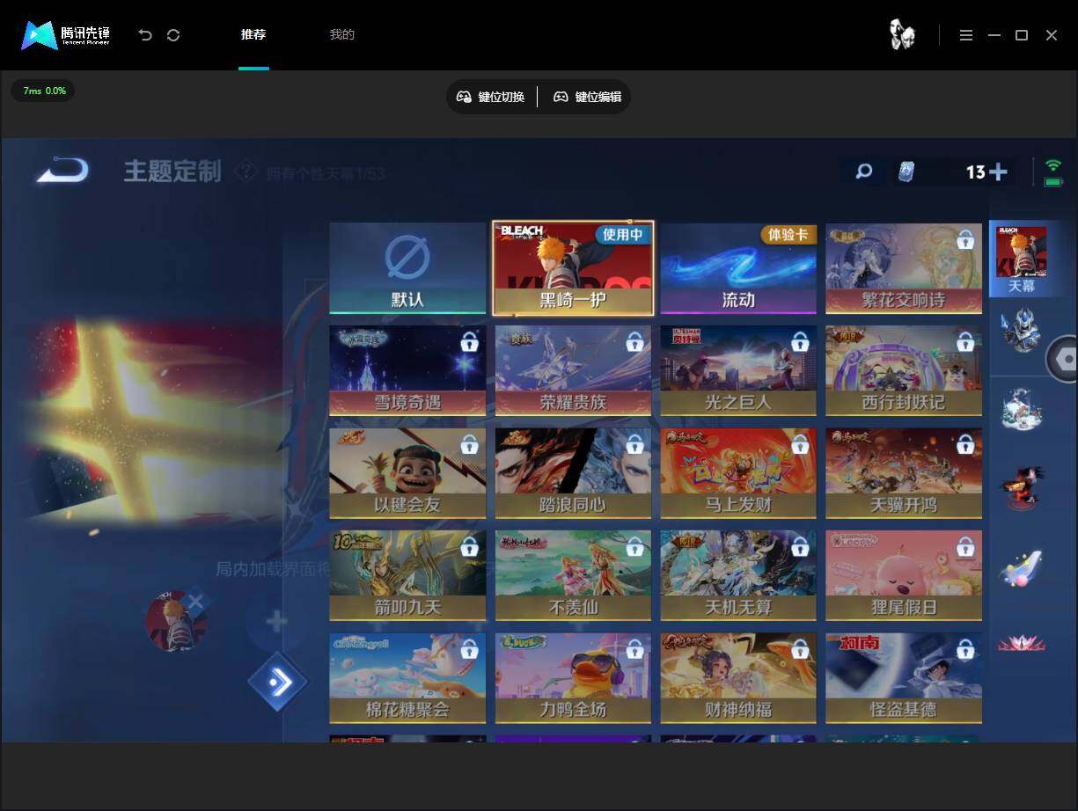Select the snowy house category icon
1078x811 pixels.
[1021, 408]
